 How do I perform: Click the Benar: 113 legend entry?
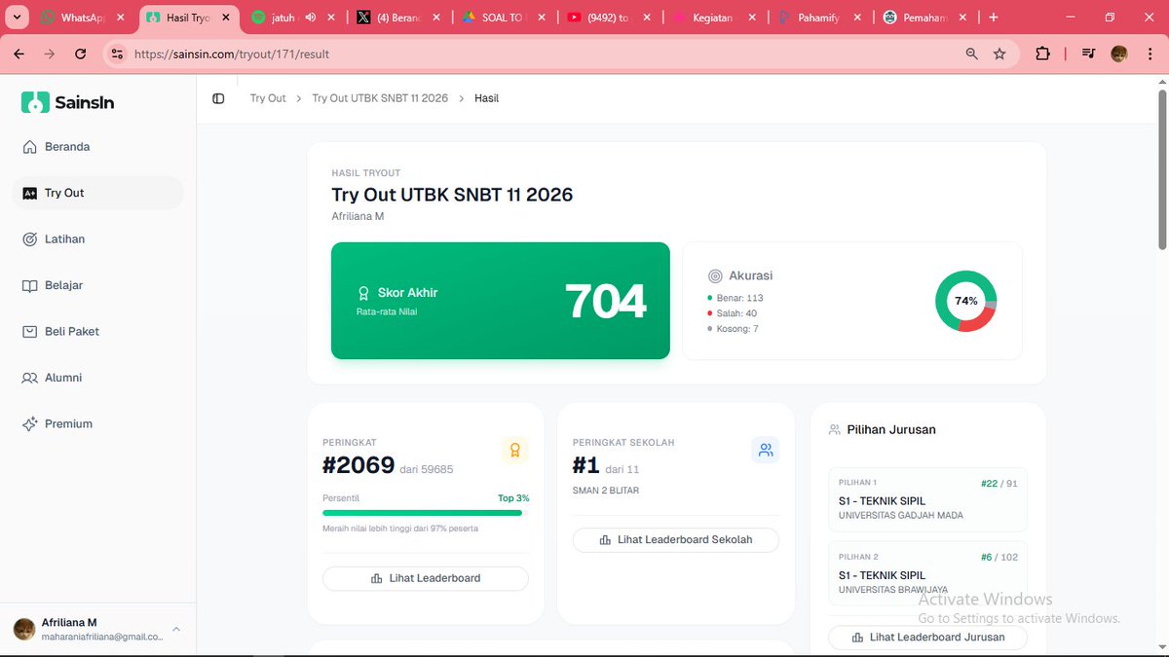point(735,298)
